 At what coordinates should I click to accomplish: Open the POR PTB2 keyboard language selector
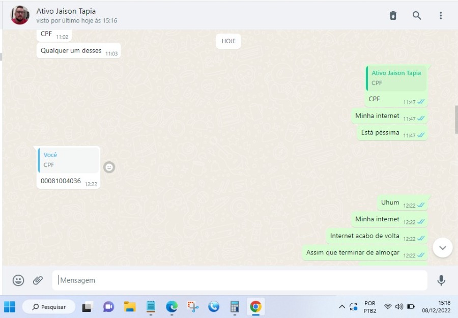coord(370,307)
